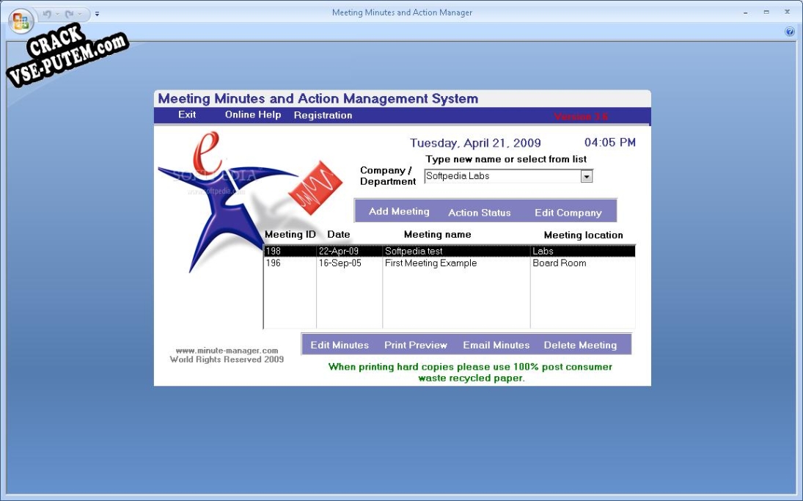
Task: Select the Softpedia test meeting name
Action: tap(456, 251)
